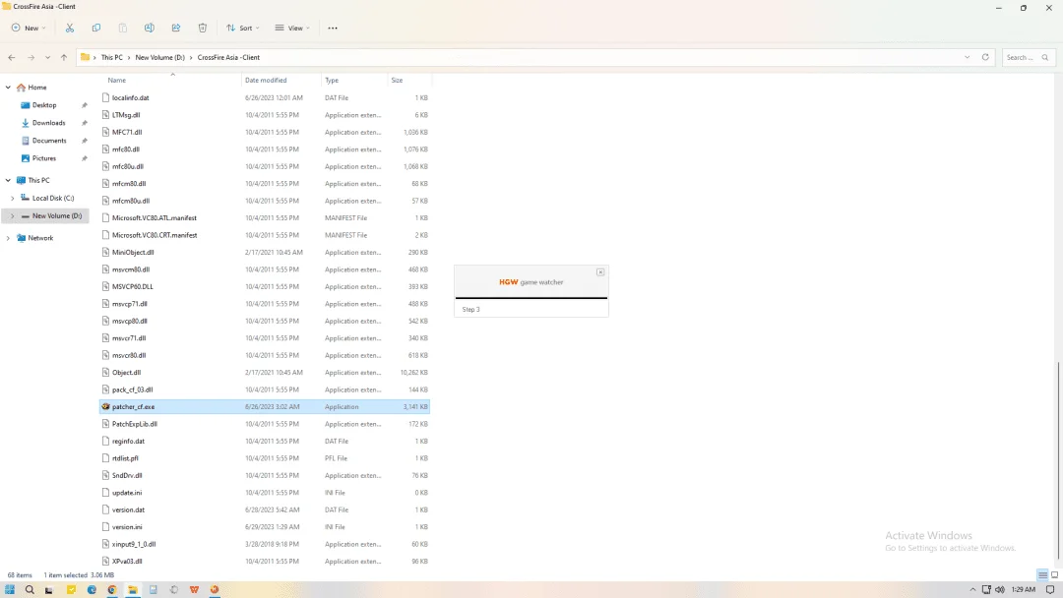The width and height of the screenshot is (1063, 598).
Task: Expand New Volume (D:) node
Action: coord(12,216)
